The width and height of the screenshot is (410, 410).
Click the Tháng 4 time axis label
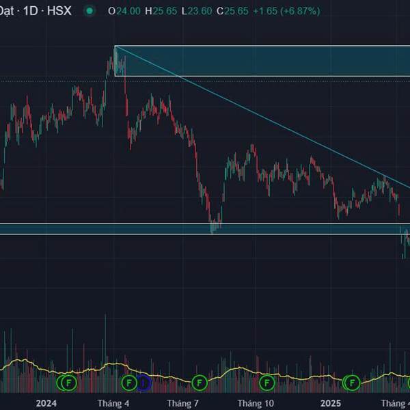coord(113,403)
